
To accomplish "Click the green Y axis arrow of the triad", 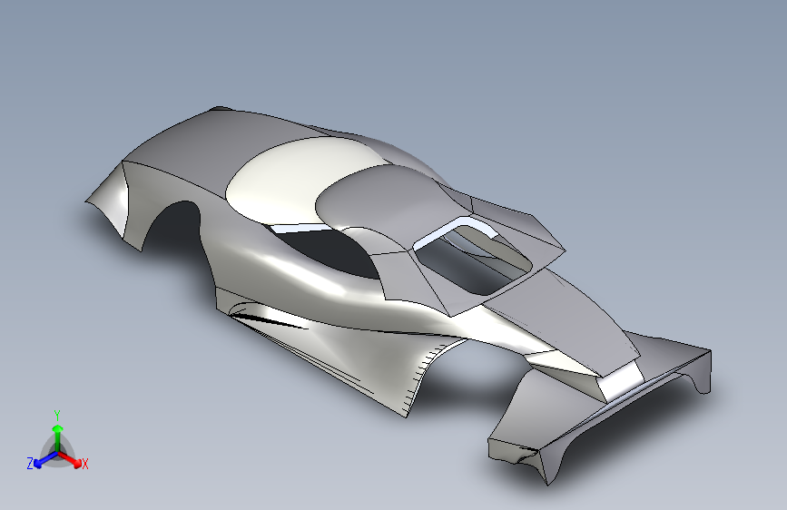I will coord(58,437).
